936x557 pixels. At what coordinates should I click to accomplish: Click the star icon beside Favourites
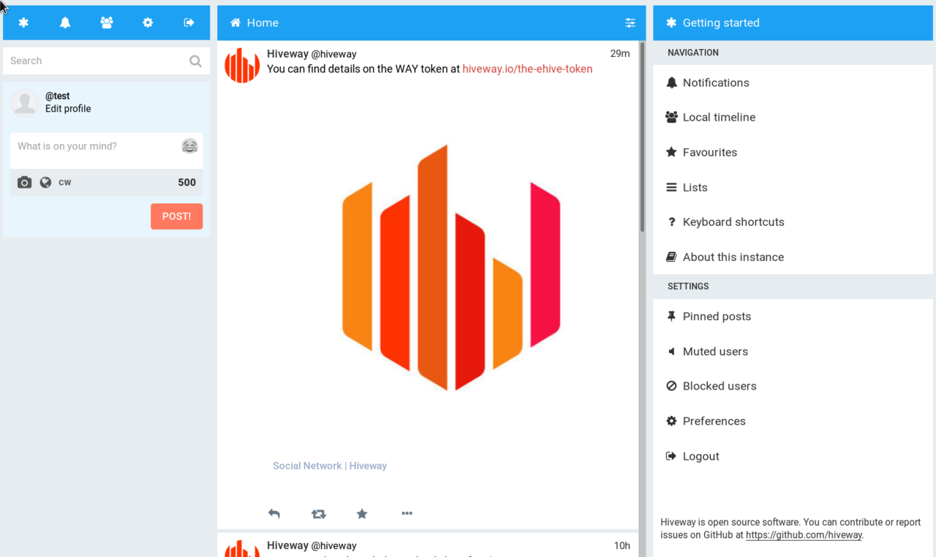point(671,152)
